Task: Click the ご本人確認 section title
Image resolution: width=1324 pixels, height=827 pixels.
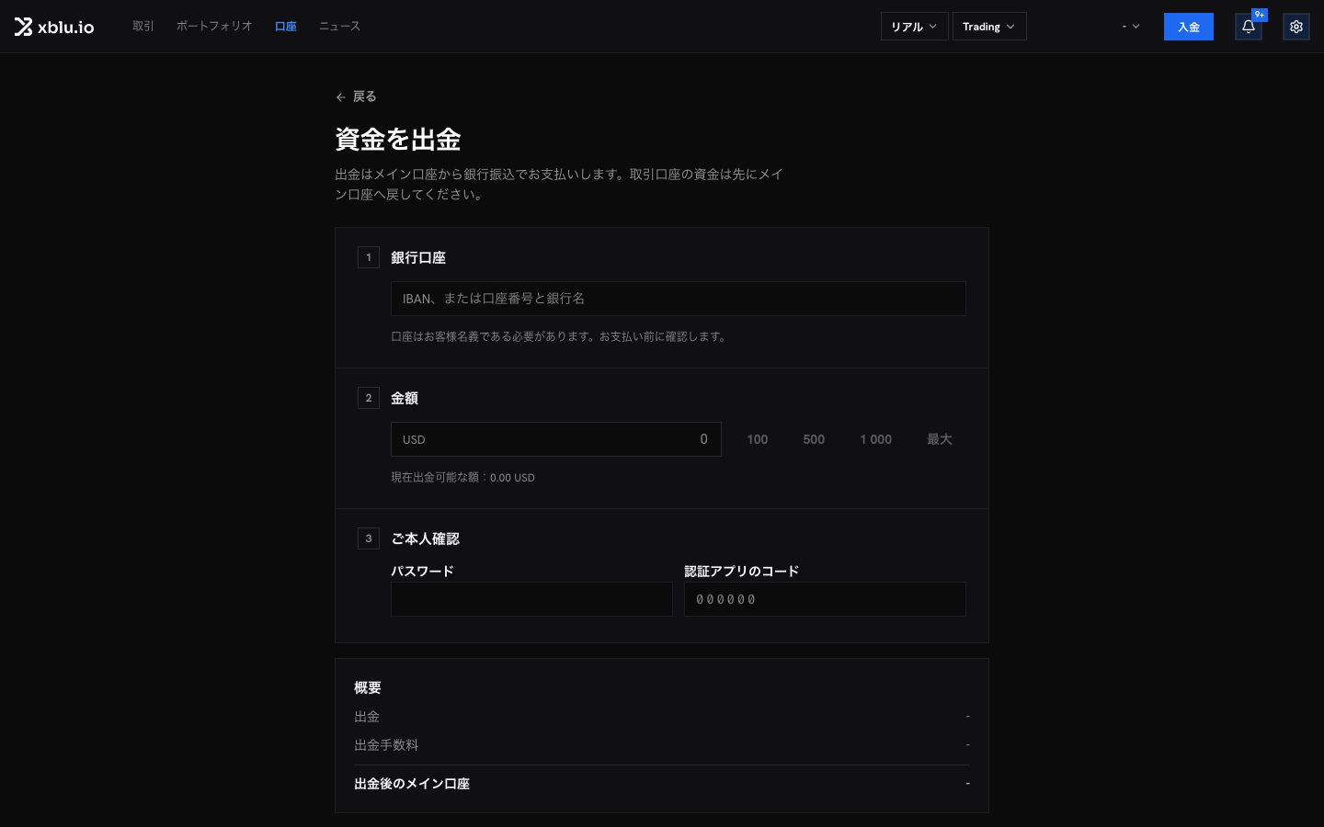Action: [x=425, y=538]
